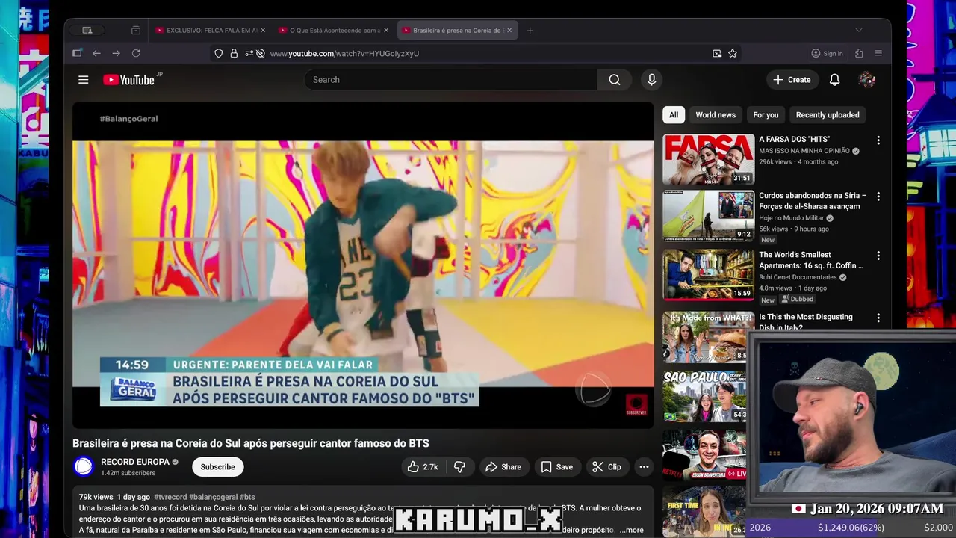Create a clip of the video

point(607,467)
